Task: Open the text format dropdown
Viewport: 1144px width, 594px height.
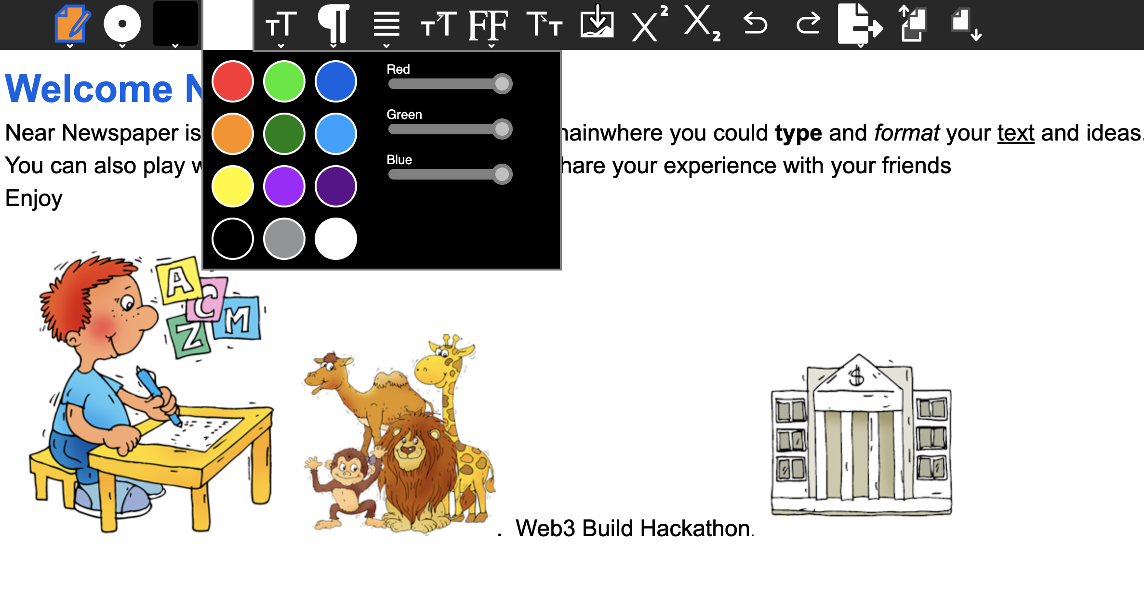Action: point(281,25)
